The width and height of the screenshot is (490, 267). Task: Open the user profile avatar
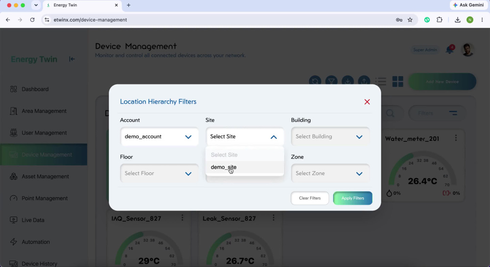pyautogui.click(x=467, y=50)
